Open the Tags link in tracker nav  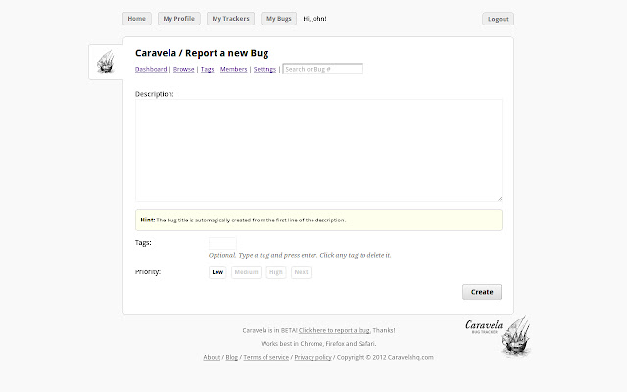[x=207, y=69]
